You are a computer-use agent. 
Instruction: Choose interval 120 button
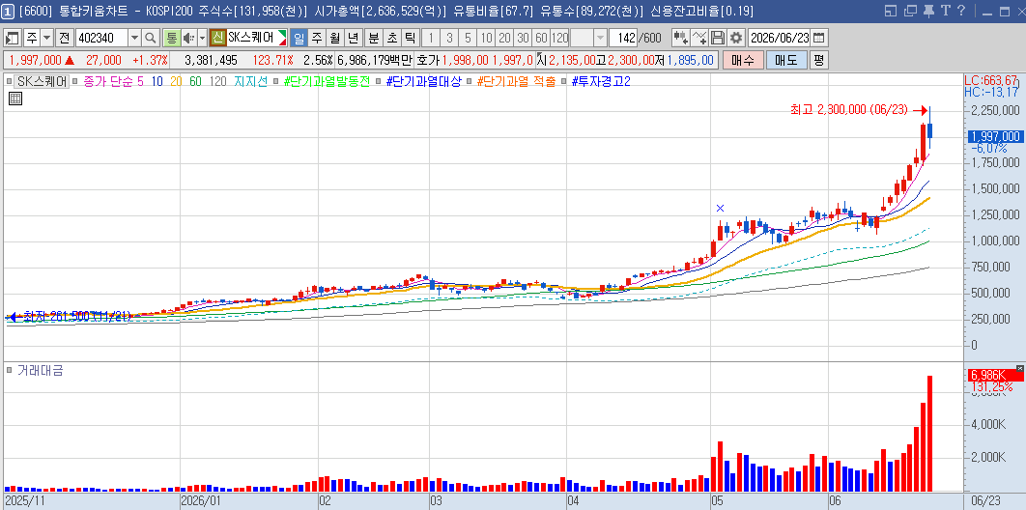pos(559,38)
